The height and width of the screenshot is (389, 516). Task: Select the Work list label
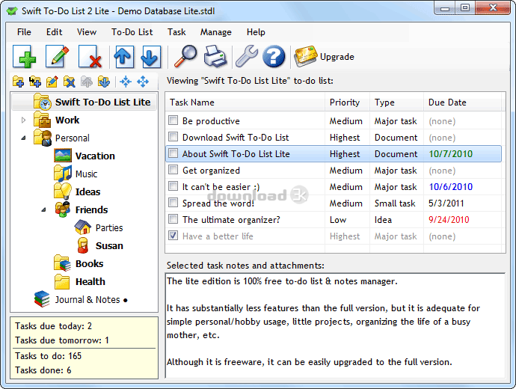click(67, 120)
